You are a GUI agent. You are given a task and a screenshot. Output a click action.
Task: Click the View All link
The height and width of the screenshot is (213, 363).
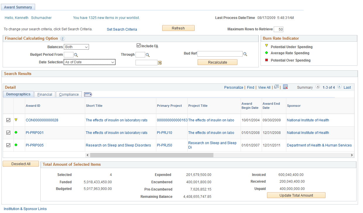[264, 88]
